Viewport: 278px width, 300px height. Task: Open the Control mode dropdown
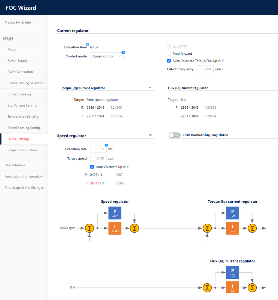107,56
